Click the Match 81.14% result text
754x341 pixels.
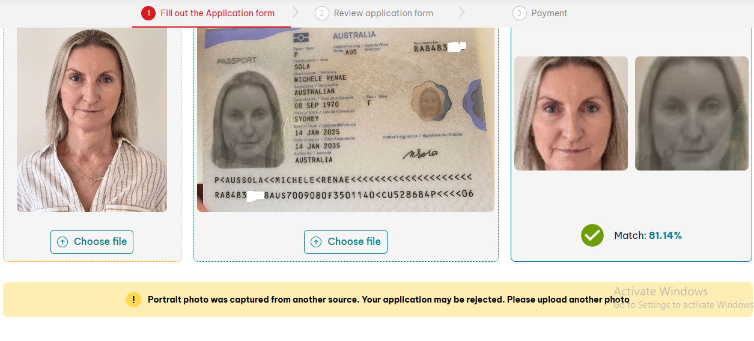(x=648, y=235)
